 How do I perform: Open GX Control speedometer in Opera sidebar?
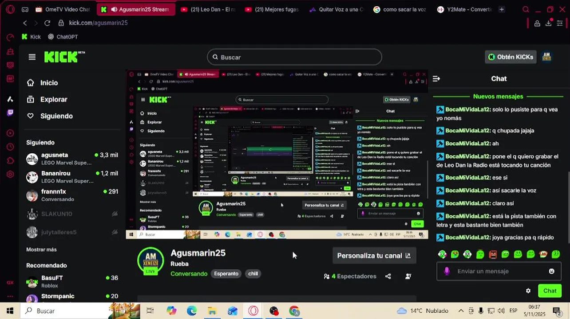point(10,37)
